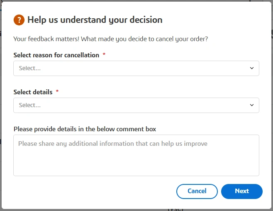The image size is (273, 211).
Task: Click the "Select details" field label
Action: pyautogui.click(x=33, y=92)
